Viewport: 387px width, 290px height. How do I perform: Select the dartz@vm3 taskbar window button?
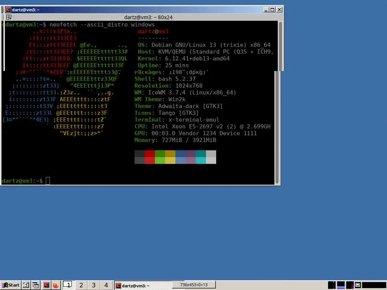pyautogui.click(x=143, y=285)
